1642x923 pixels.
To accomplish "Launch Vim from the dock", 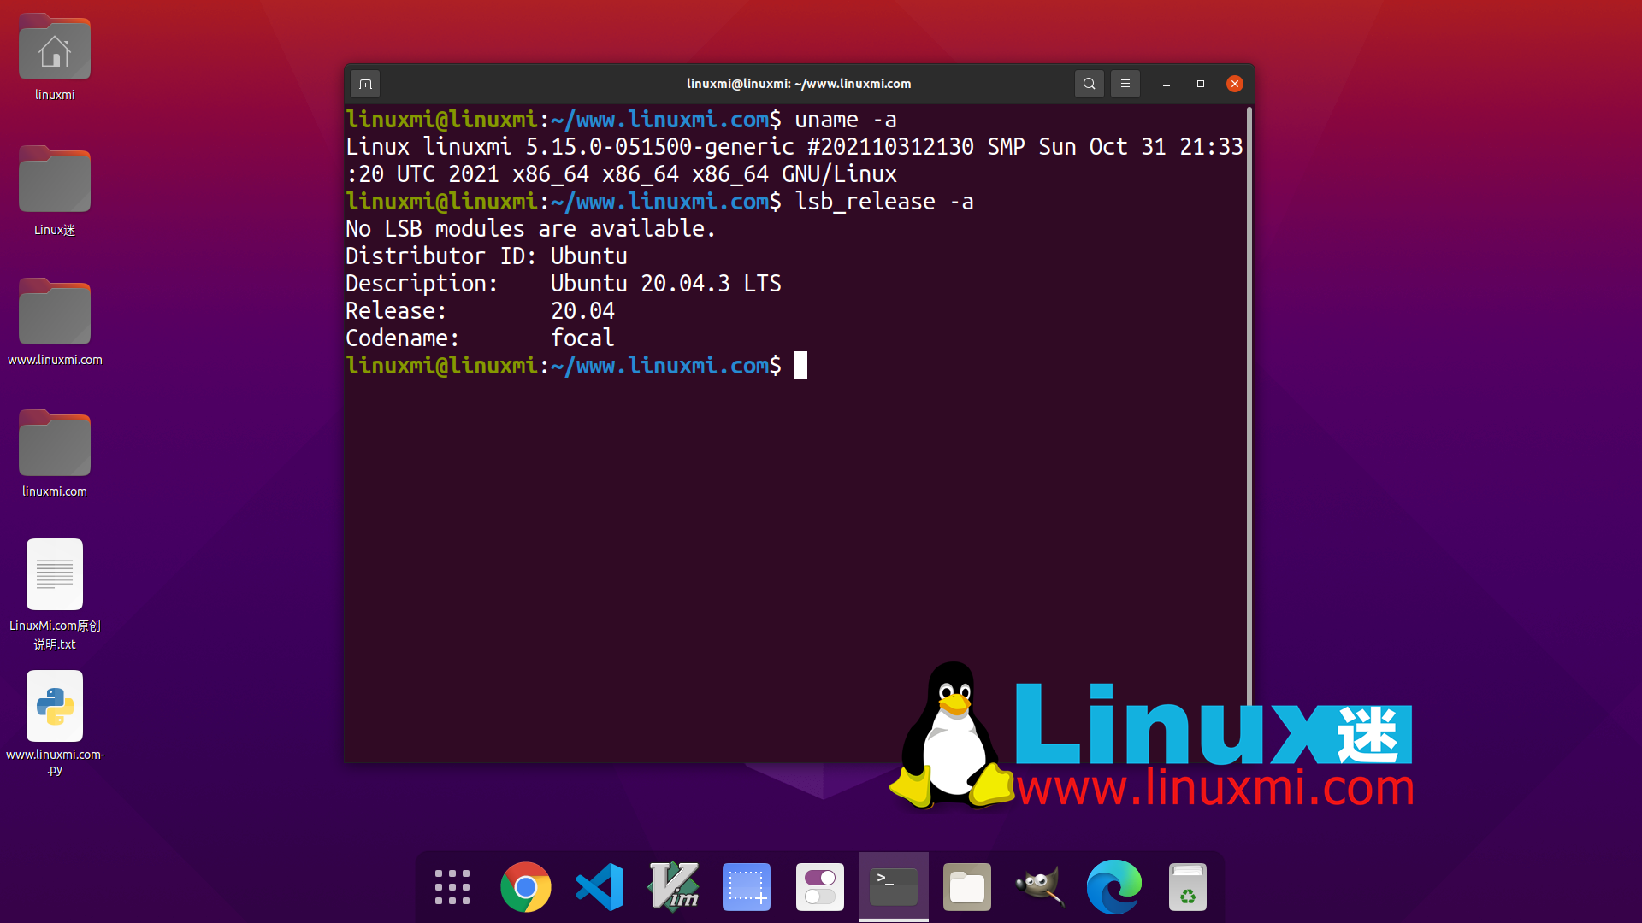I will 673,887.
